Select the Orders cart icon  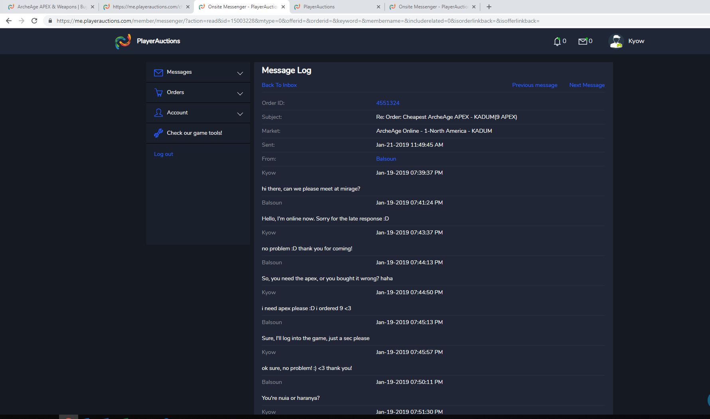(x=158, y=92)
